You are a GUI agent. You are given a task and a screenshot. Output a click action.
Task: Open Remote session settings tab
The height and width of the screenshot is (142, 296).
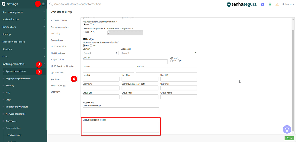pos(60,27)
